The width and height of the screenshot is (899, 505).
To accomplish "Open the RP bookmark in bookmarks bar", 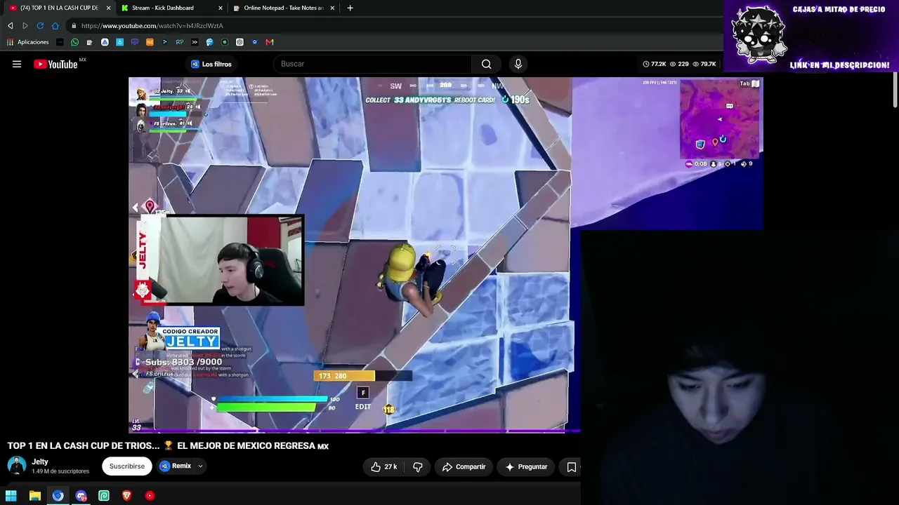I will 180,42.
